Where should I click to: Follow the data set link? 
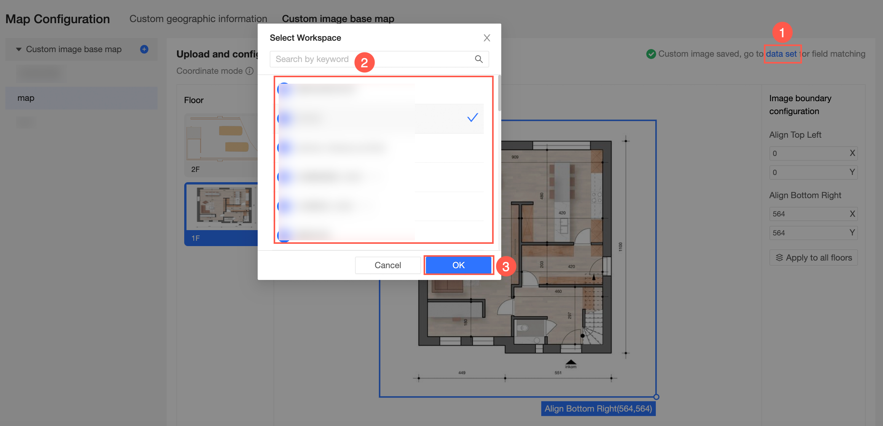(x=781, y=54)
